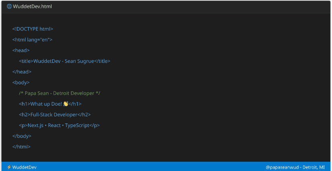Place cursor on the closing body tag

22,136
